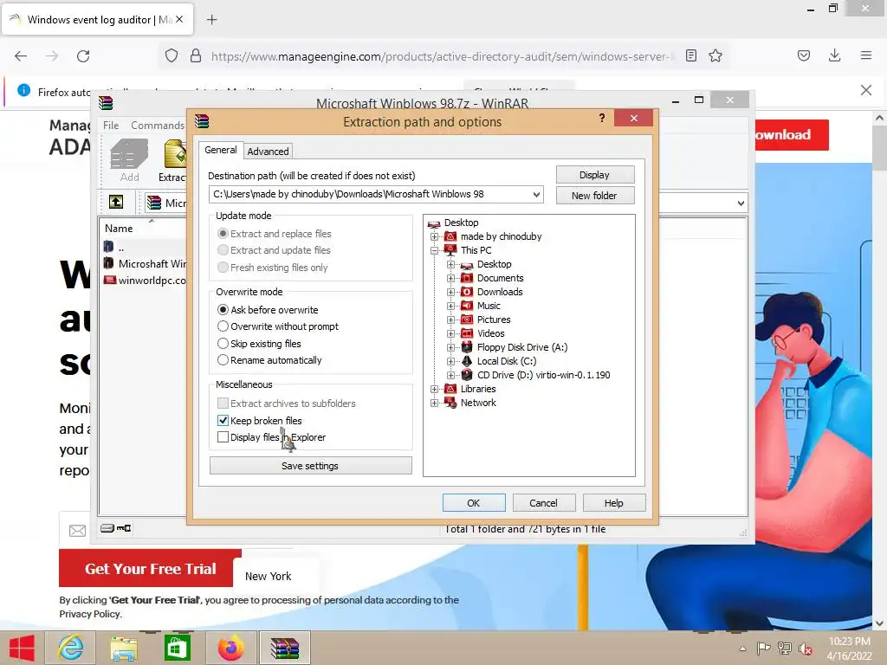Screen dimensions: 887x665
Task: Open a new Firefox tab with plus
Action: pos(211,20)
